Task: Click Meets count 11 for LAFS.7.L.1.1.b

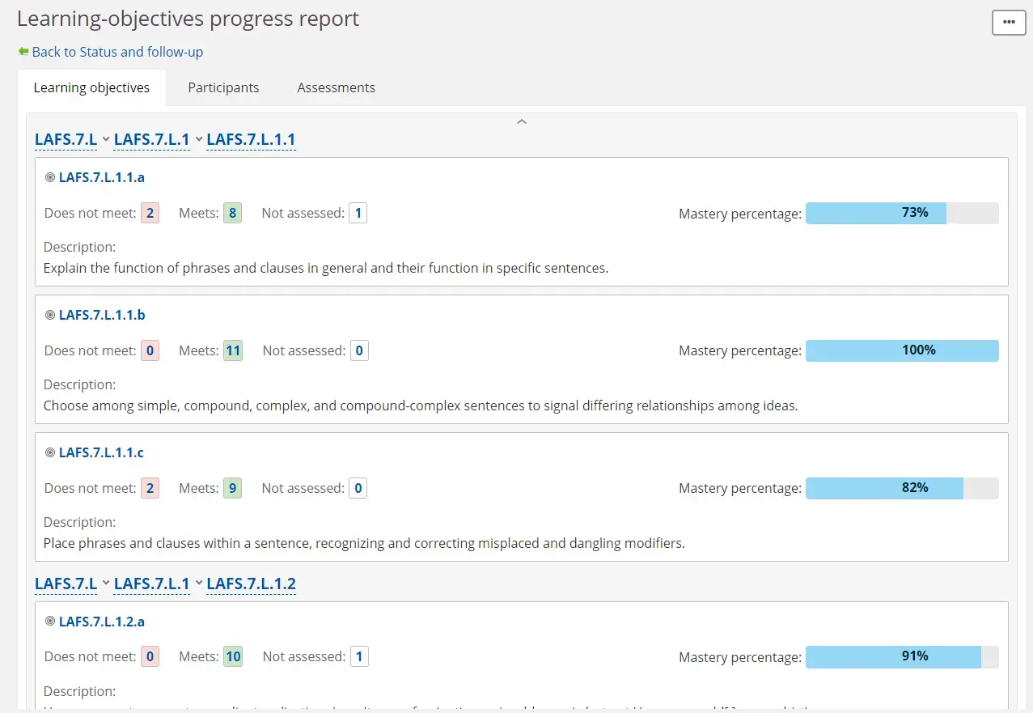Action: pos(233,351)
